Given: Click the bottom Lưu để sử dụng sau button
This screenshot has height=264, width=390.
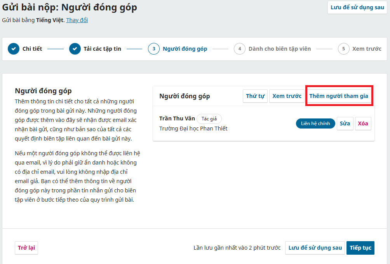Looking at the screenshot, I should point(315,248).
